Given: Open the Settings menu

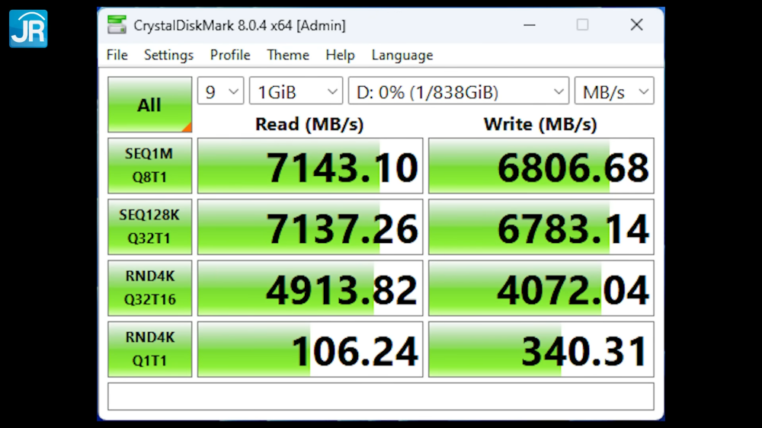Looking at the screenshot, I should pyautogui.click(x=168, y=55).
